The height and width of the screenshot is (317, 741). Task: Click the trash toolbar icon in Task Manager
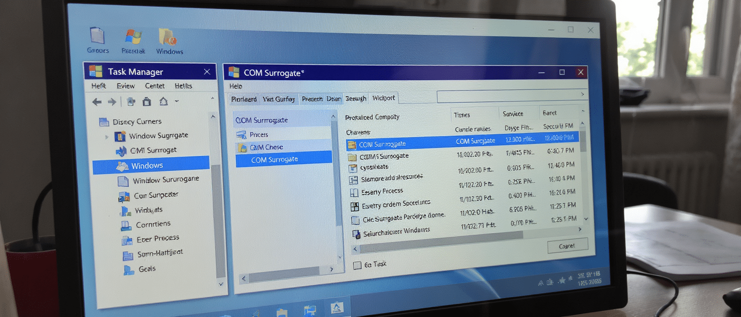[146, 101]
